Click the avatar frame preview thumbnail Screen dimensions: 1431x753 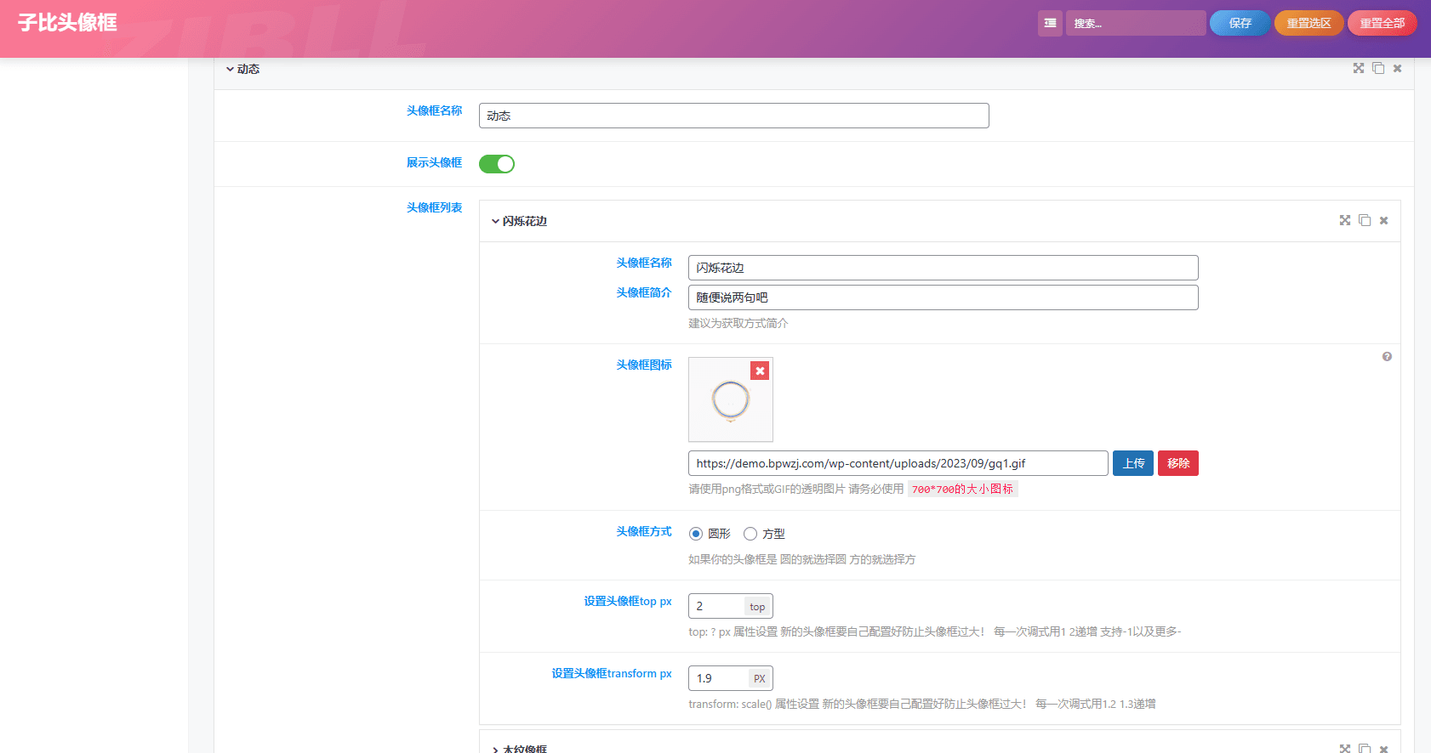[731, 399]
